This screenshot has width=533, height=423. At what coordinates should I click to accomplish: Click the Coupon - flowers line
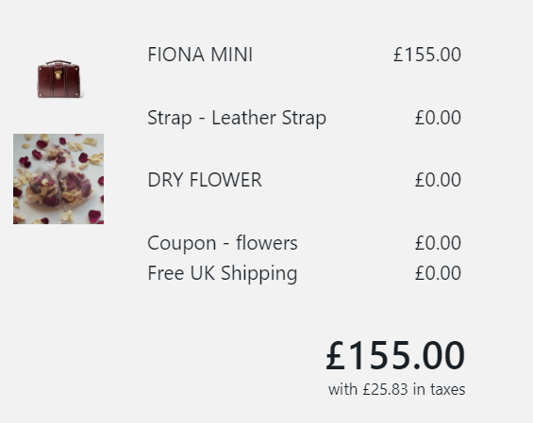(x=223, y=243)
